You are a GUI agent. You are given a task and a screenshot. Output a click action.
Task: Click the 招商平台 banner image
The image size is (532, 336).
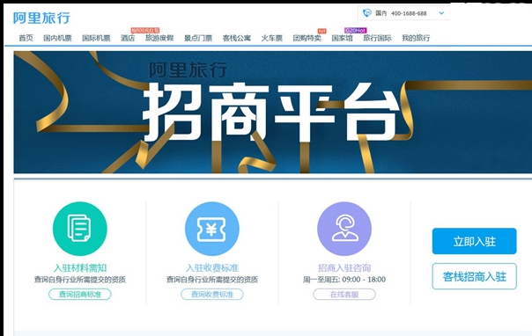click(273, 112)
